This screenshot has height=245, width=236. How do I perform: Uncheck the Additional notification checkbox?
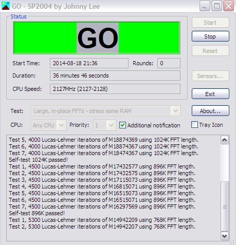tap(122, 125)
